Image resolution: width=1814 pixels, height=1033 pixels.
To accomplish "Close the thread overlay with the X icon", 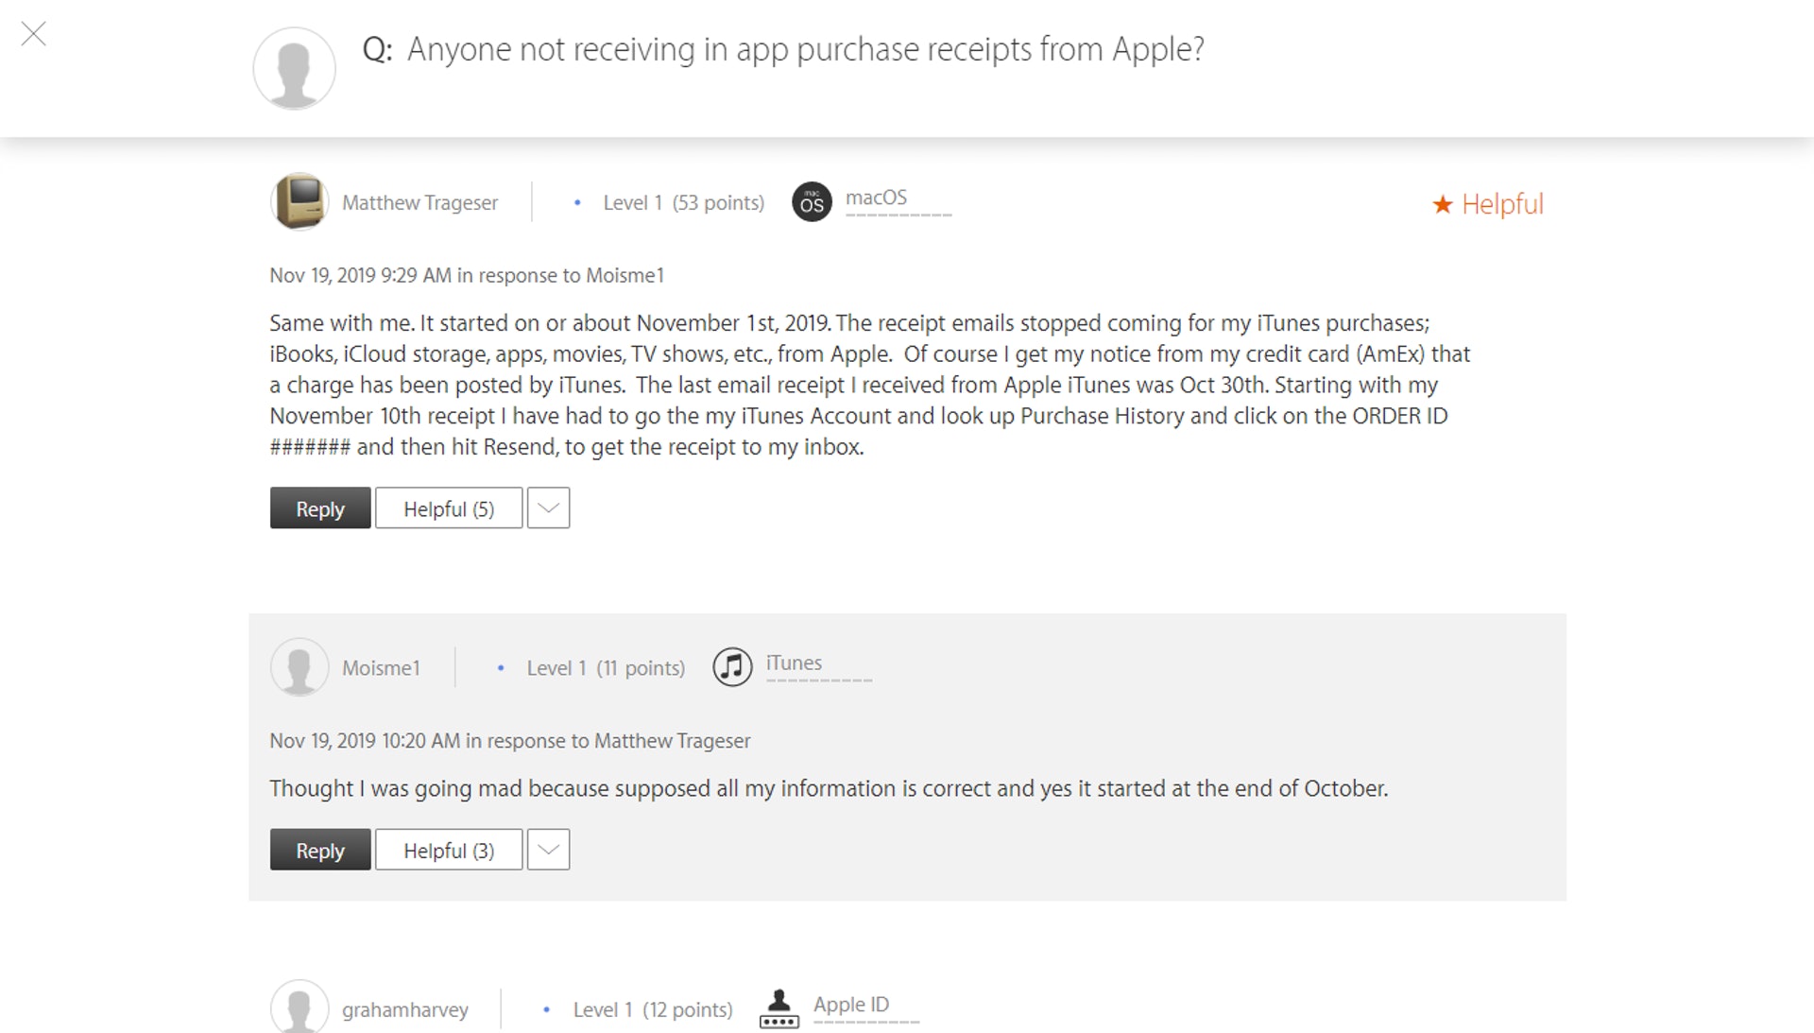I will [34, 34].
